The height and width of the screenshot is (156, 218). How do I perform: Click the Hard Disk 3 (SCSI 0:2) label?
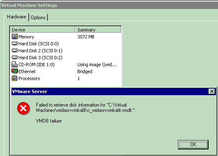pos(40,58)
